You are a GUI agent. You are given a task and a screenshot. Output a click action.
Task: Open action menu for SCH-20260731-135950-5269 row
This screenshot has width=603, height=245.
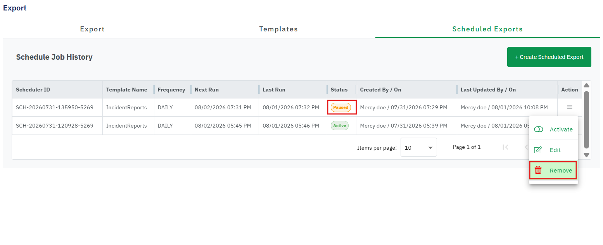[x=569, y=107]
